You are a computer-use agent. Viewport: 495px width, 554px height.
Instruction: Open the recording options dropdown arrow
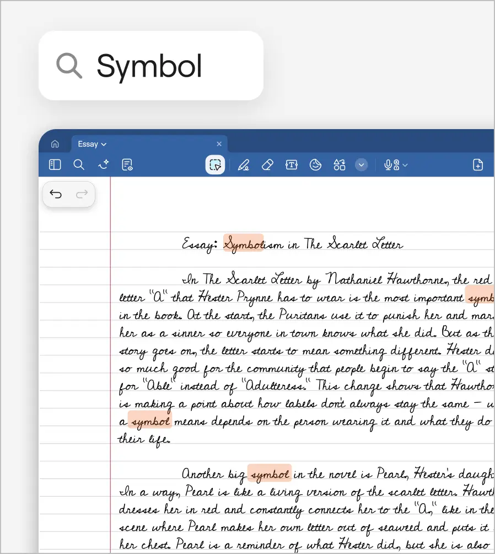point(405,165)
